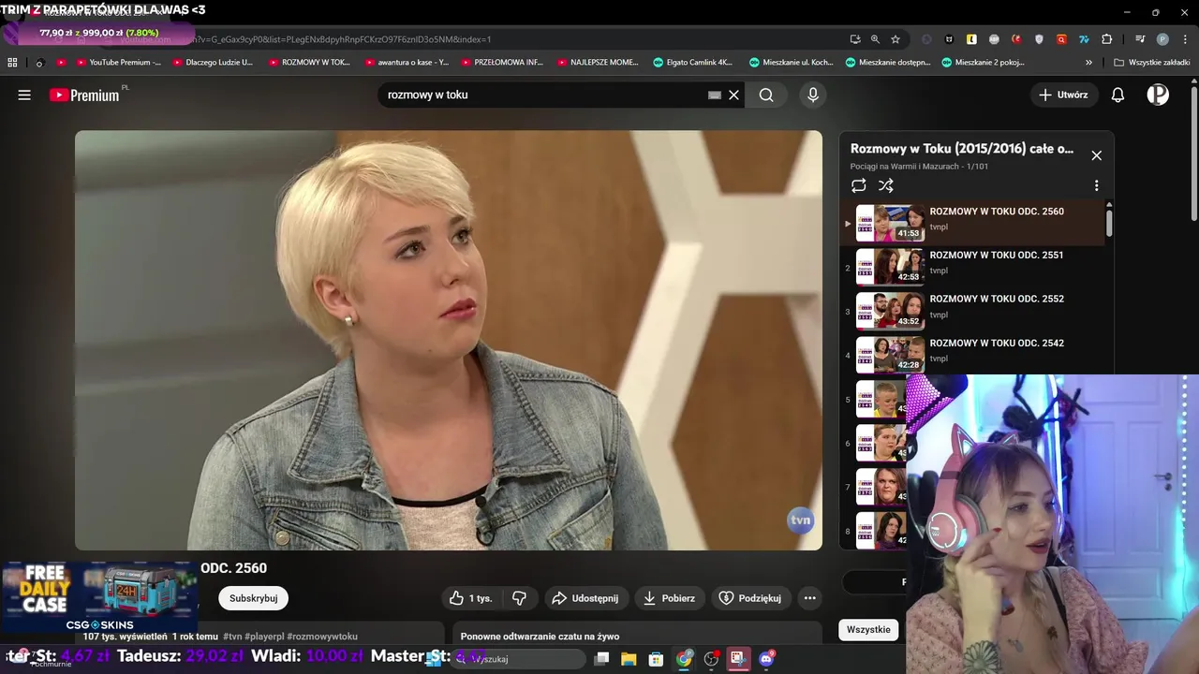Start voice search with the microphone icon
The width and height of the screenshot is (1199, 674).
813,95
